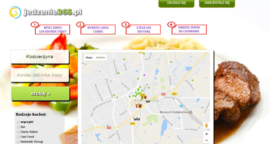The height and width of the screenshot is (144, 273).
Task: Click the Zaloguj się button
Action: pos(176,3)
